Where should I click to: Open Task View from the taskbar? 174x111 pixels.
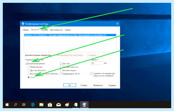(24, 105)
